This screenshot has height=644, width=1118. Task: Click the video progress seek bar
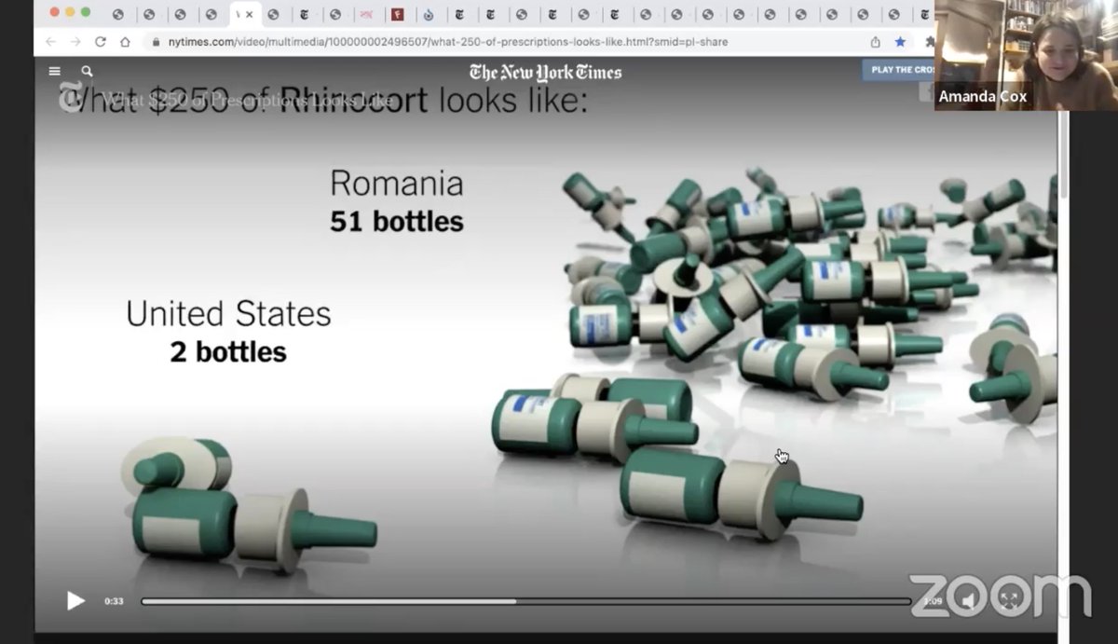coord(525,601)
